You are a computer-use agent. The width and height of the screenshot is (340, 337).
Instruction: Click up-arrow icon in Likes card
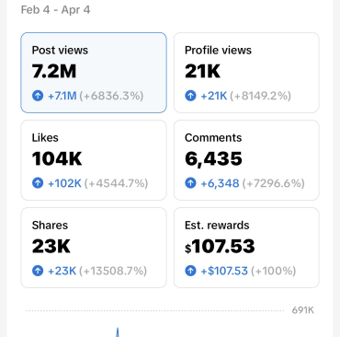(38, 183)
